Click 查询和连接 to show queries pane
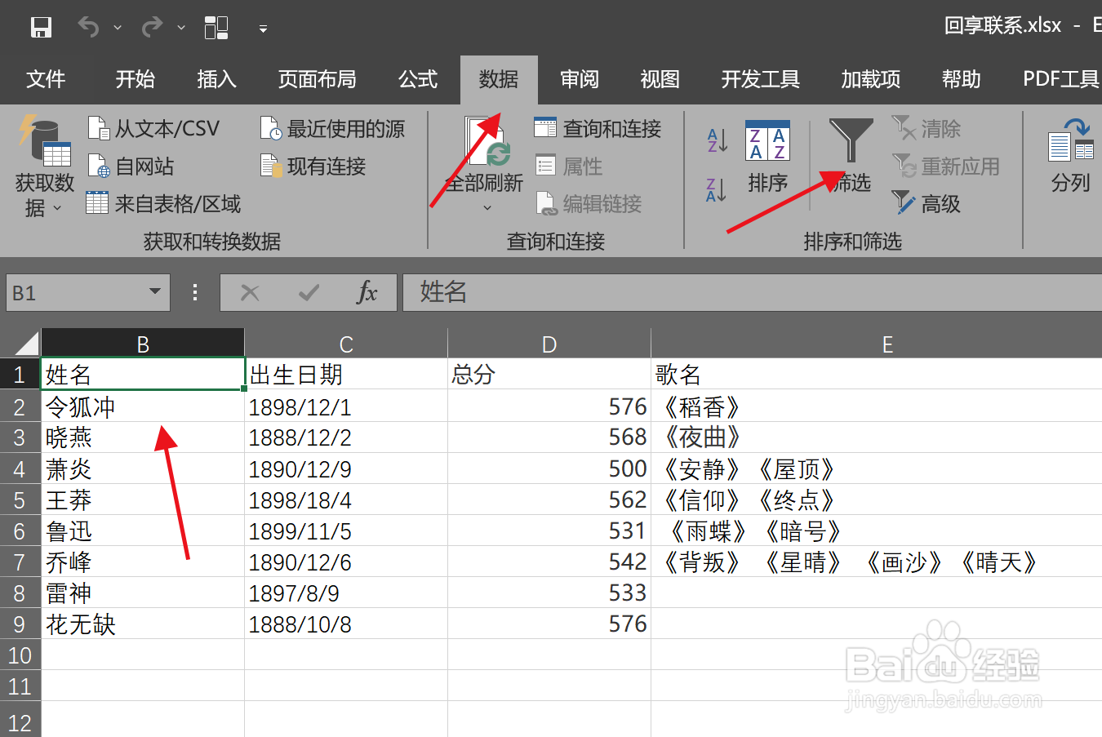The image size is (1102, 737). coord(599,128)
